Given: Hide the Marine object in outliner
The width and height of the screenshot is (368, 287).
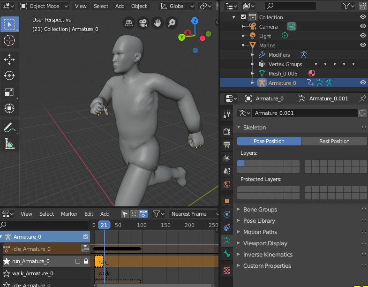Looking at the screenshot, I should [363, 45].
